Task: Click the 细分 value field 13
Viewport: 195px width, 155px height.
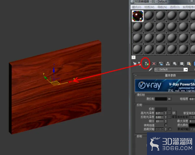Action: [160, 121]
